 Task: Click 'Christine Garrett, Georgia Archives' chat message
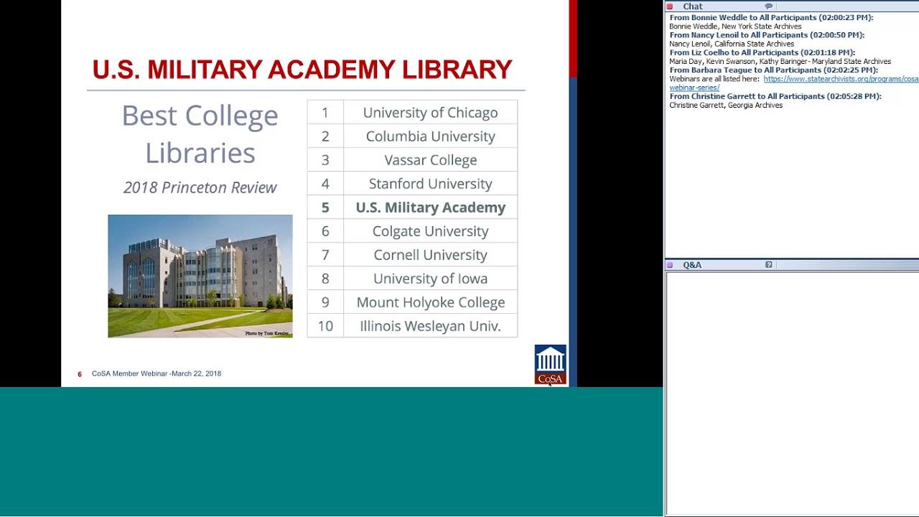coord(726,106)
